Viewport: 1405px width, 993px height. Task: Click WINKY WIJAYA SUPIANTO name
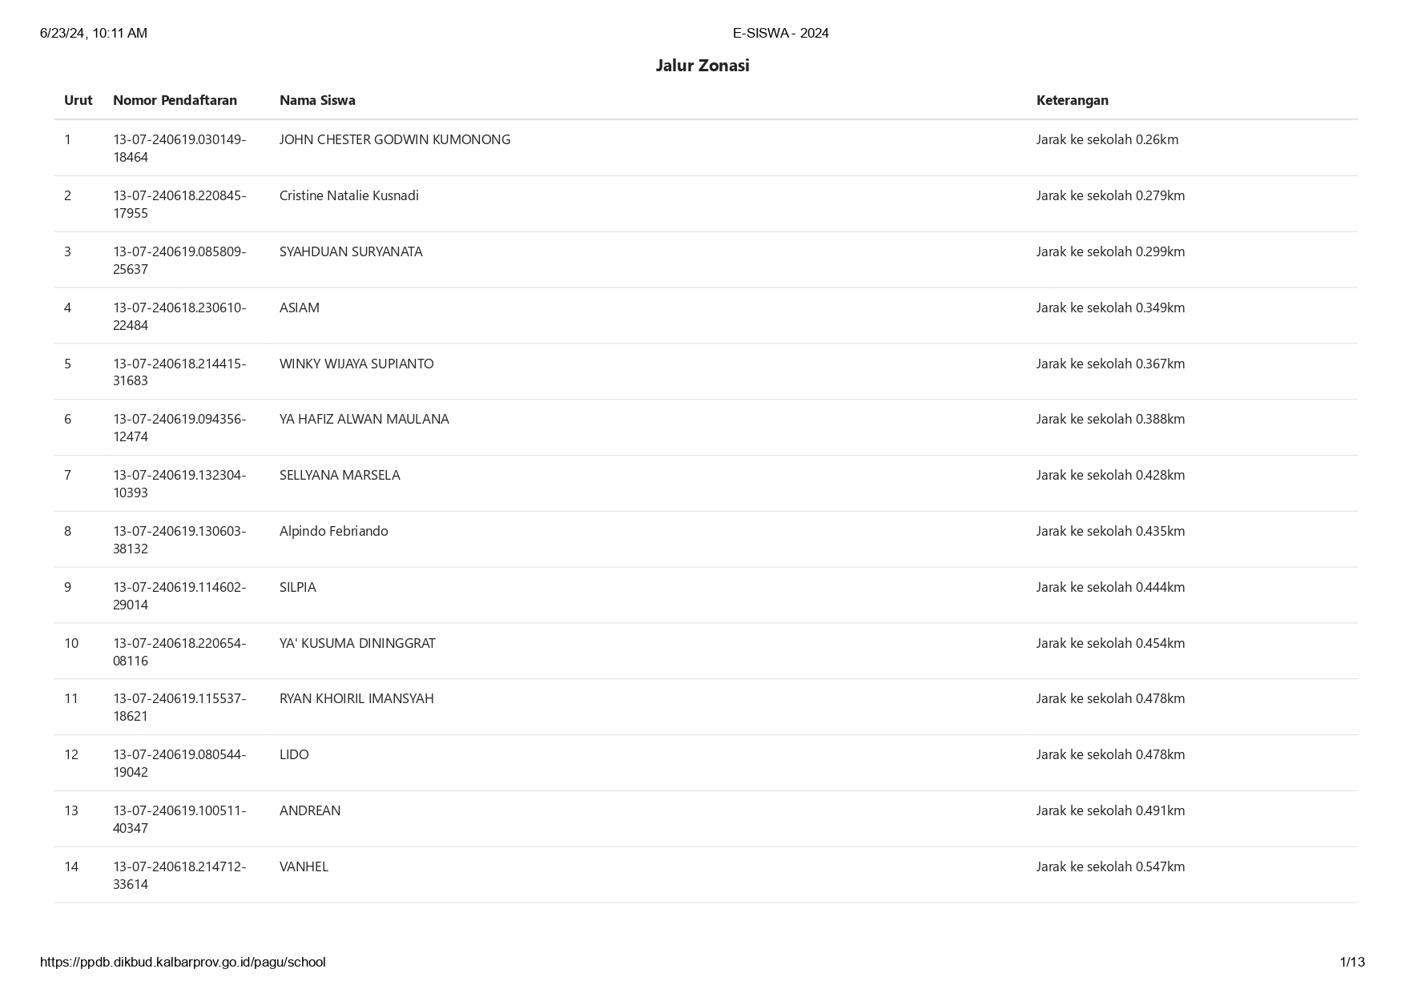point(356,364)
